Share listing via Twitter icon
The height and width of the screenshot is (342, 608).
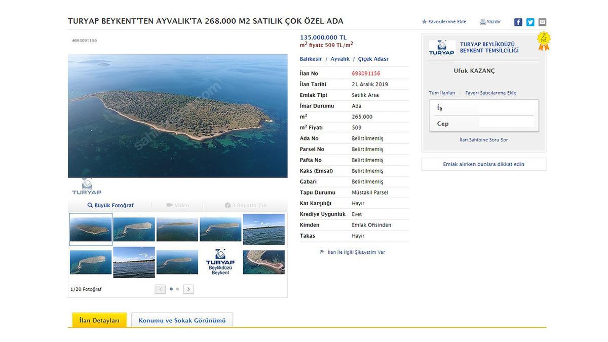(530, 22)
